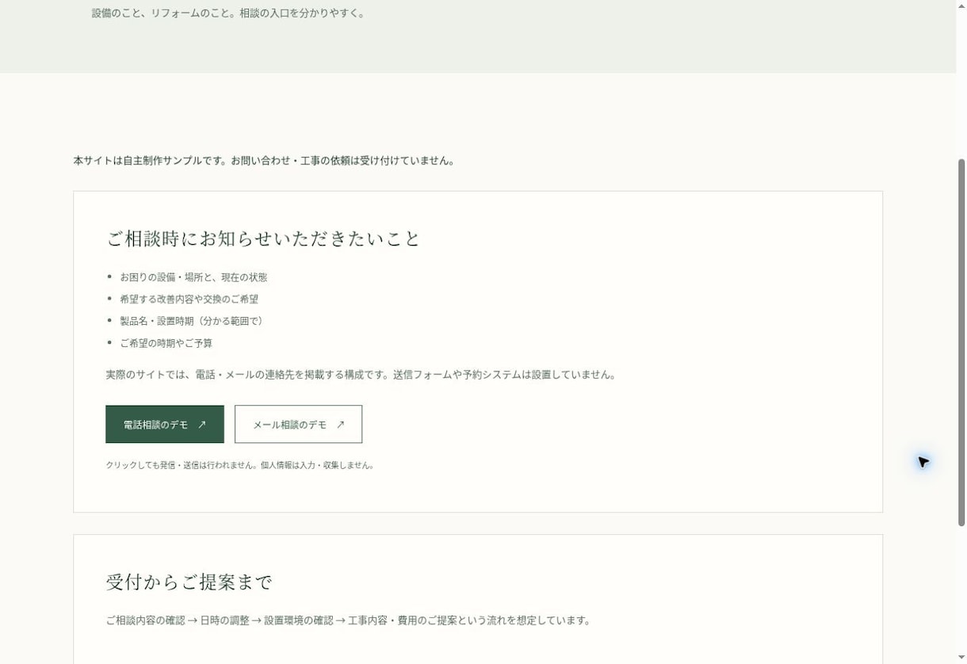Click the notice 本サイトは自主制作サンプルです
Image resolution: width=967 pixels, height=664 pixels.
tap(266, 161)
